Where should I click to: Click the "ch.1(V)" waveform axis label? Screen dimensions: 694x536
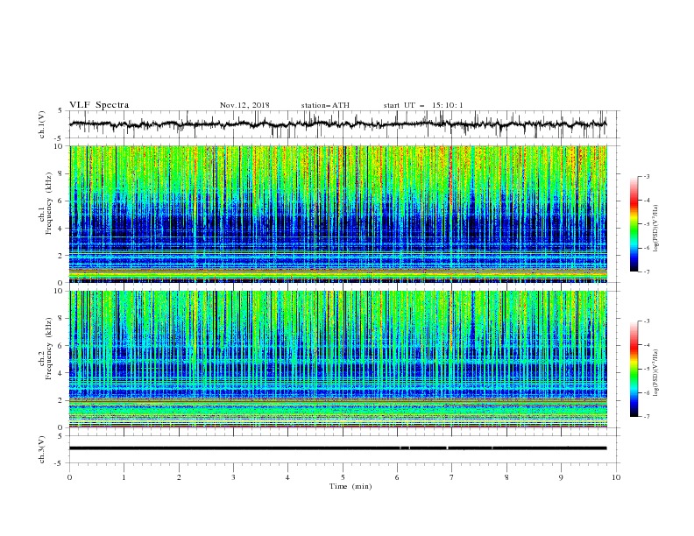point(42,124)
